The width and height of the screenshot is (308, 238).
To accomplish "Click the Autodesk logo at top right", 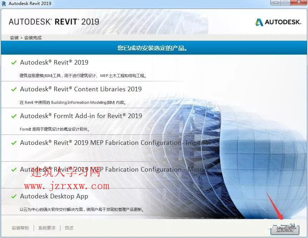I will (x=278, y=22).
